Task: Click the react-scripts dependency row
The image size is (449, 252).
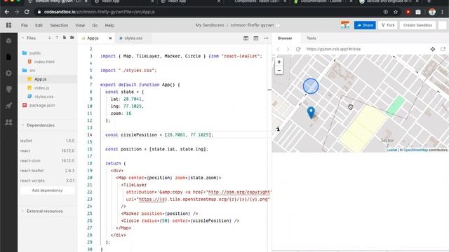Action: (x=47, y=181)
